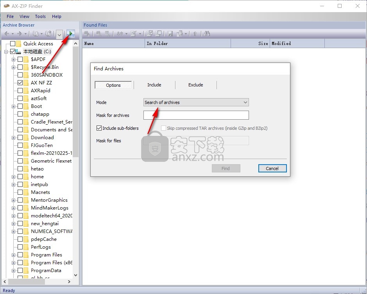Screen dimensions: 367x294
Task: Click the tree horizontal scrollbar right arrow
Action: pyautogui.click(x=69, y=281)
